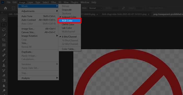This screenshot has width=183, height=95.
Task: Expand the Adjustments submenu
Action: (x=38, y=11)
